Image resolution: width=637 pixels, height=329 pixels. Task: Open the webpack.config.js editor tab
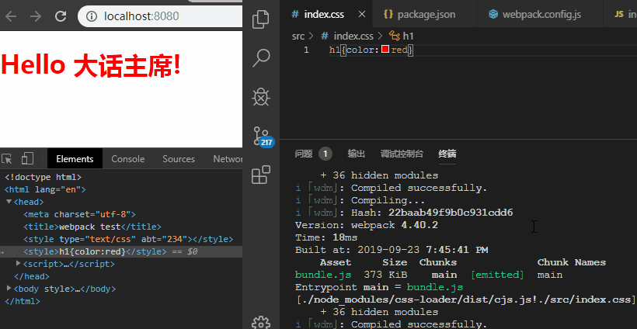(x=541, y=15)
